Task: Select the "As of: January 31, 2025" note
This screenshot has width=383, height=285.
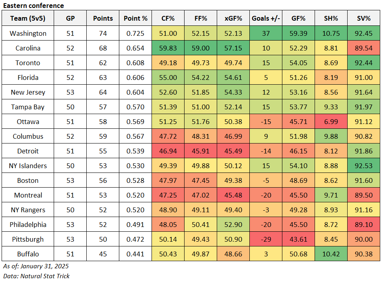Action: [x=38, y=266]
